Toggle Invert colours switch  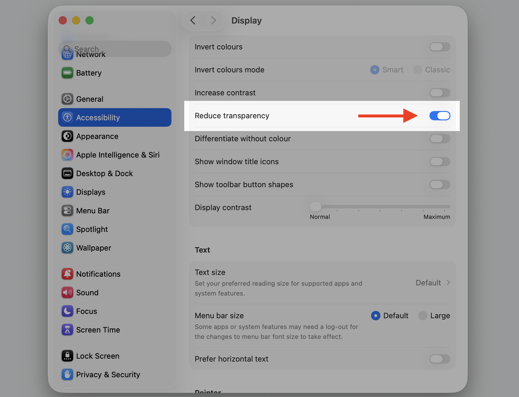tap(440, 47)
